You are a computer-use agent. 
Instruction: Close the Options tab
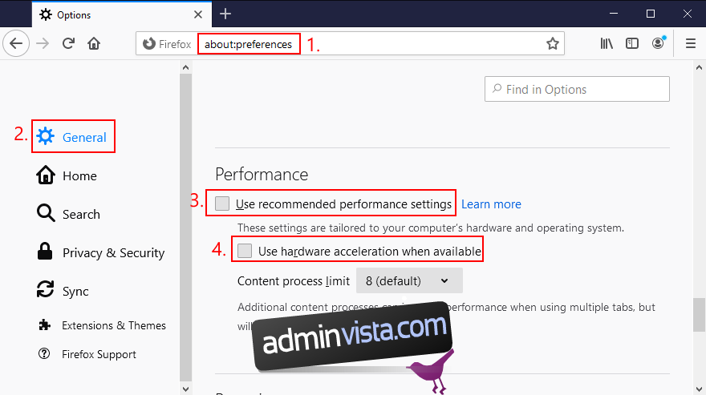click(198, 15)
